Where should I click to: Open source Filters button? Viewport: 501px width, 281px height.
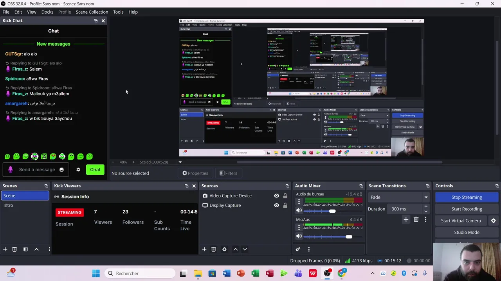coord(229,173)
